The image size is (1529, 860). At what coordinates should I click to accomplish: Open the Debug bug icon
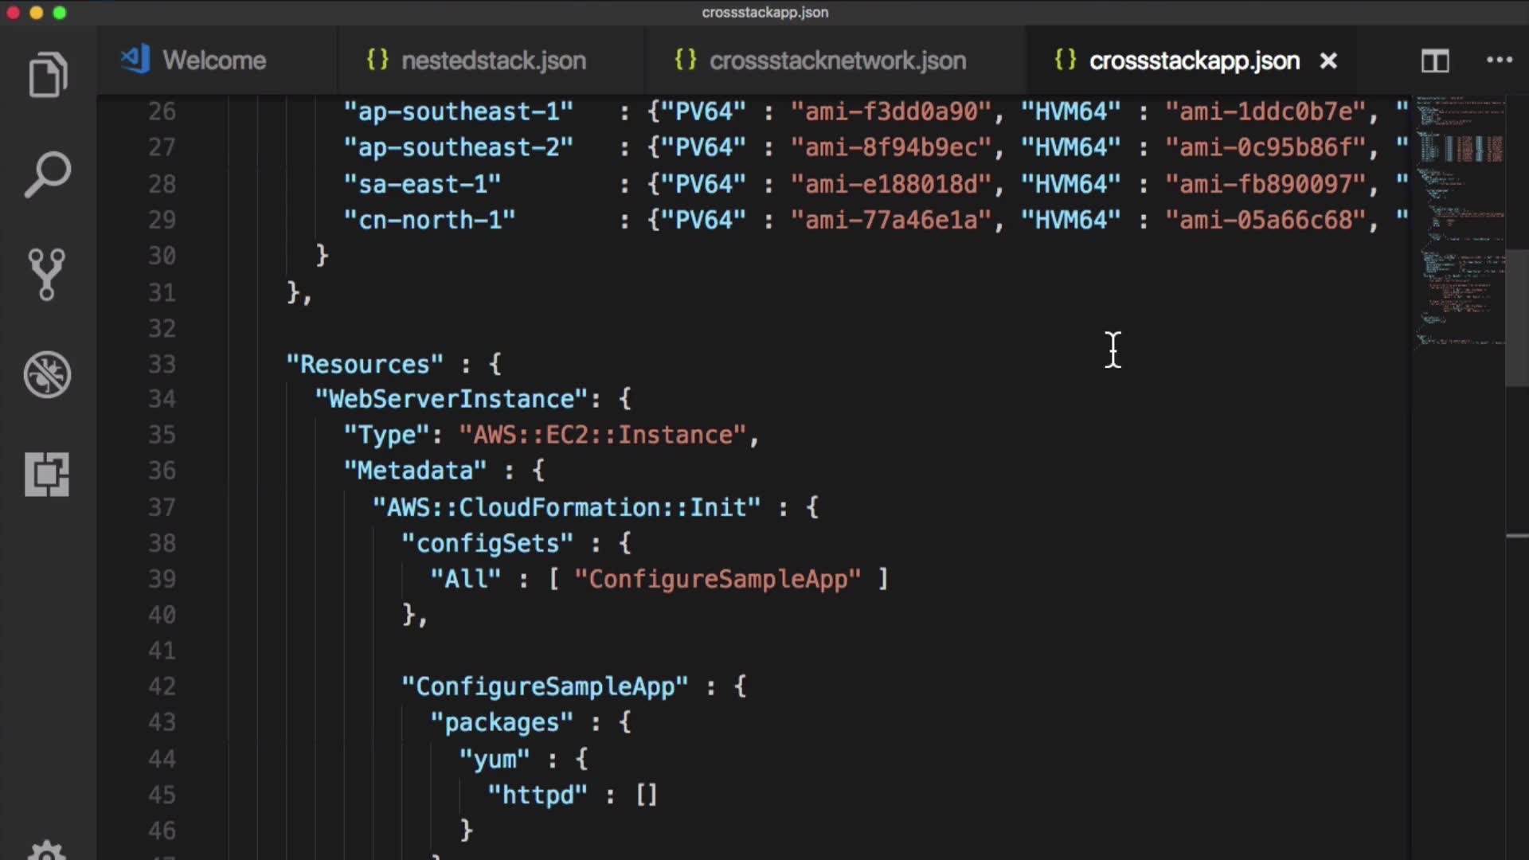click(x=47, y=374)
